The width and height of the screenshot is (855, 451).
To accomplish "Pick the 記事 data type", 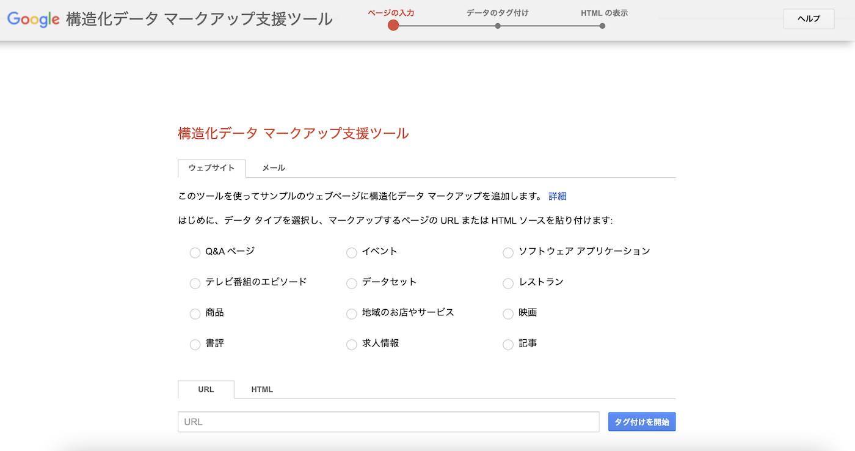I will 508,344.
